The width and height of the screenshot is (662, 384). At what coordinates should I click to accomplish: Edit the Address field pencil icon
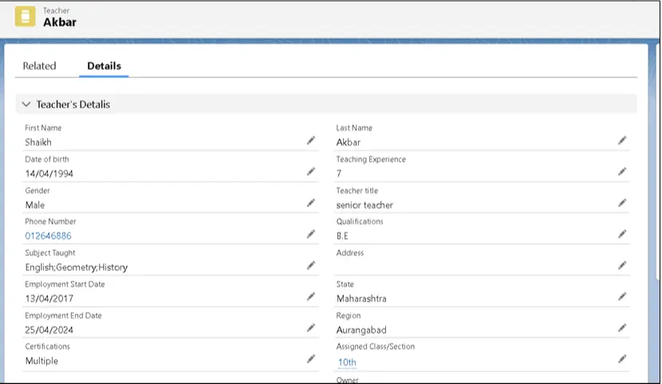622,265
